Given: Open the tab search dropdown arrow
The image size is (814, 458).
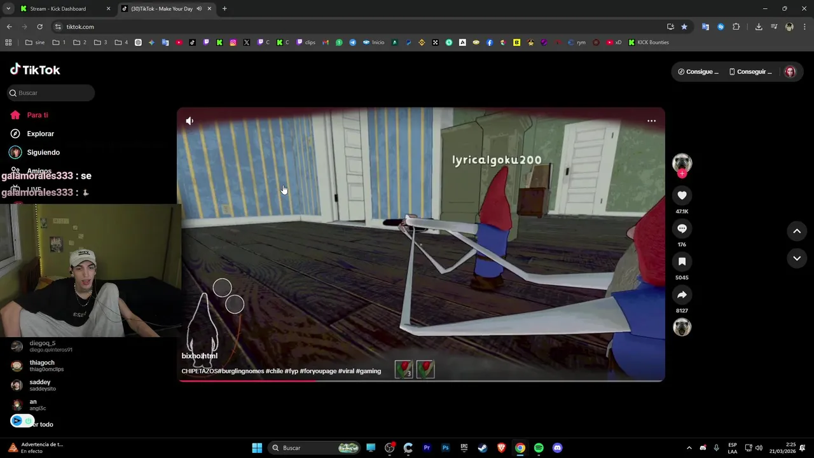Looking at the screenshot, I should (8, 9).
